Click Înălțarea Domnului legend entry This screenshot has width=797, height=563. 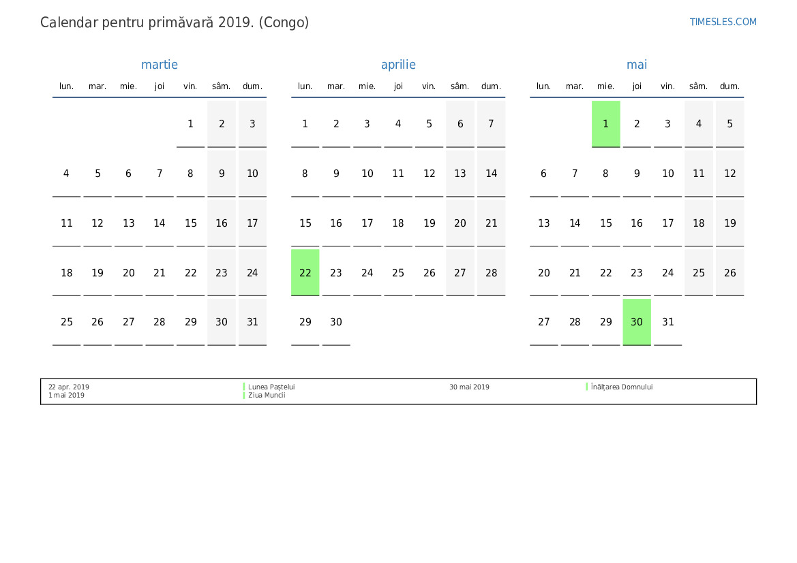(622, 387)
